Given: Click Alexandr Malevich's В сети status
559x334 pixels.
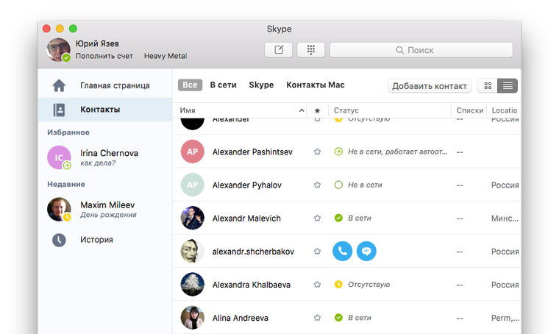Looking at the screenshot, I should [360, 218].
